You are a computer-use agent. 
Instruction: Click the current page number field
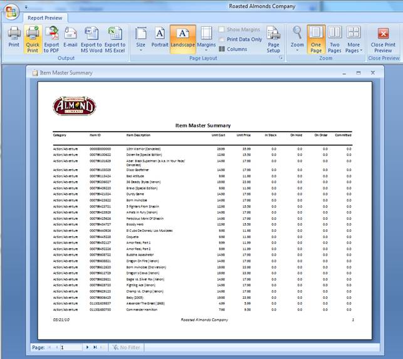click(71, 348)
